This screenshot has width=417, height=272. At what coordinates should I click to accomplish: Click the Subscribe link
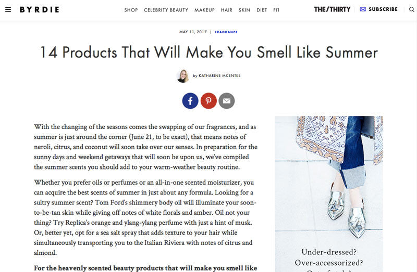click(x=383, y=9)
